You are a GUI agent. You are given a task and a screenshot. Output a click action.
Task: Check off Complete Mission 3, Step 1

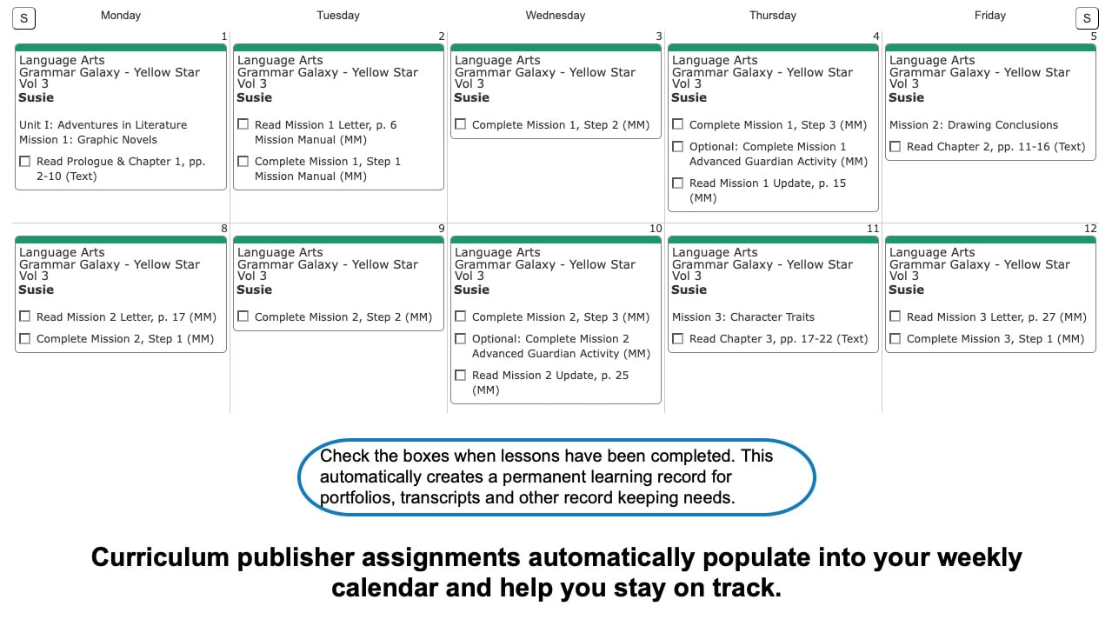point(895,339)
